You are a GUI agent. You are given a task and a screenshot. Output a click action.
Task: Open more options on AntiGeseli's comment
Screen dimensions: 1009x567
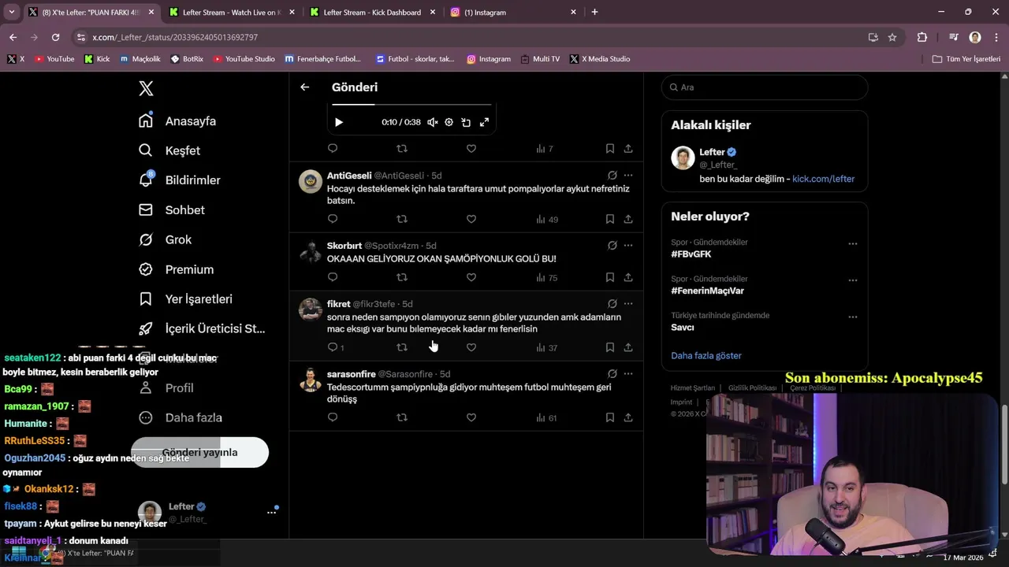tap(628, 176)
